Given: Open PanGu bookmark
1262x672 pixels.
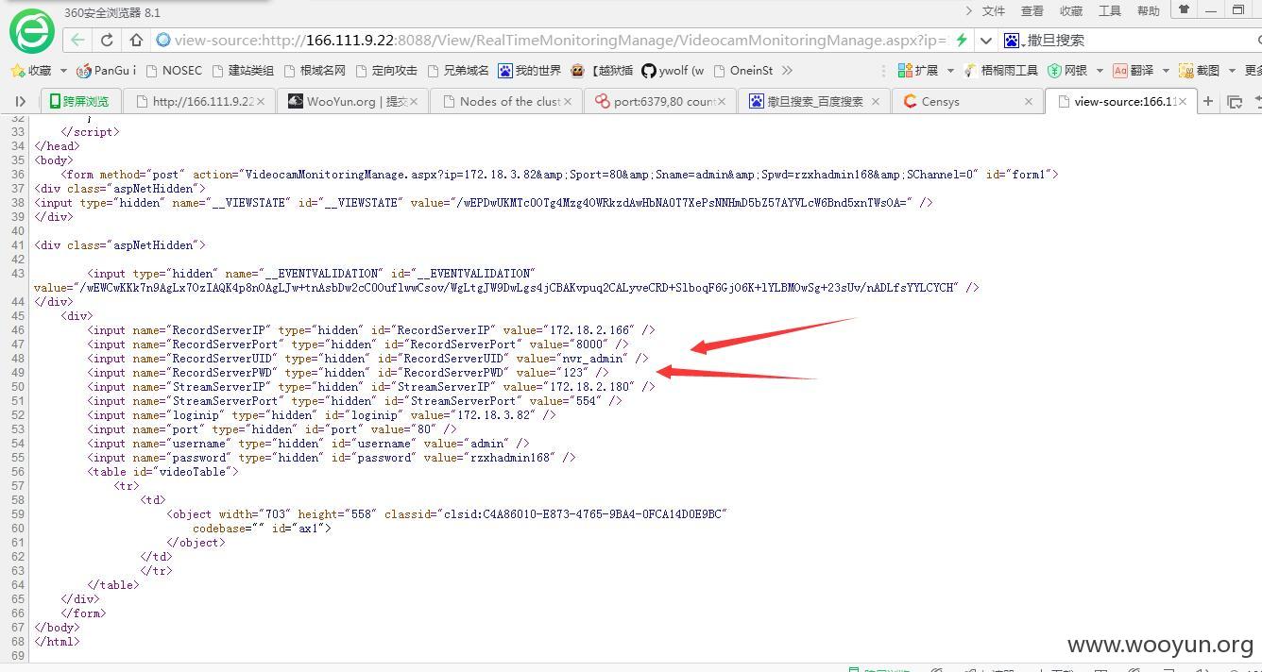Looking at the screenshot, I should pos(106,71).
